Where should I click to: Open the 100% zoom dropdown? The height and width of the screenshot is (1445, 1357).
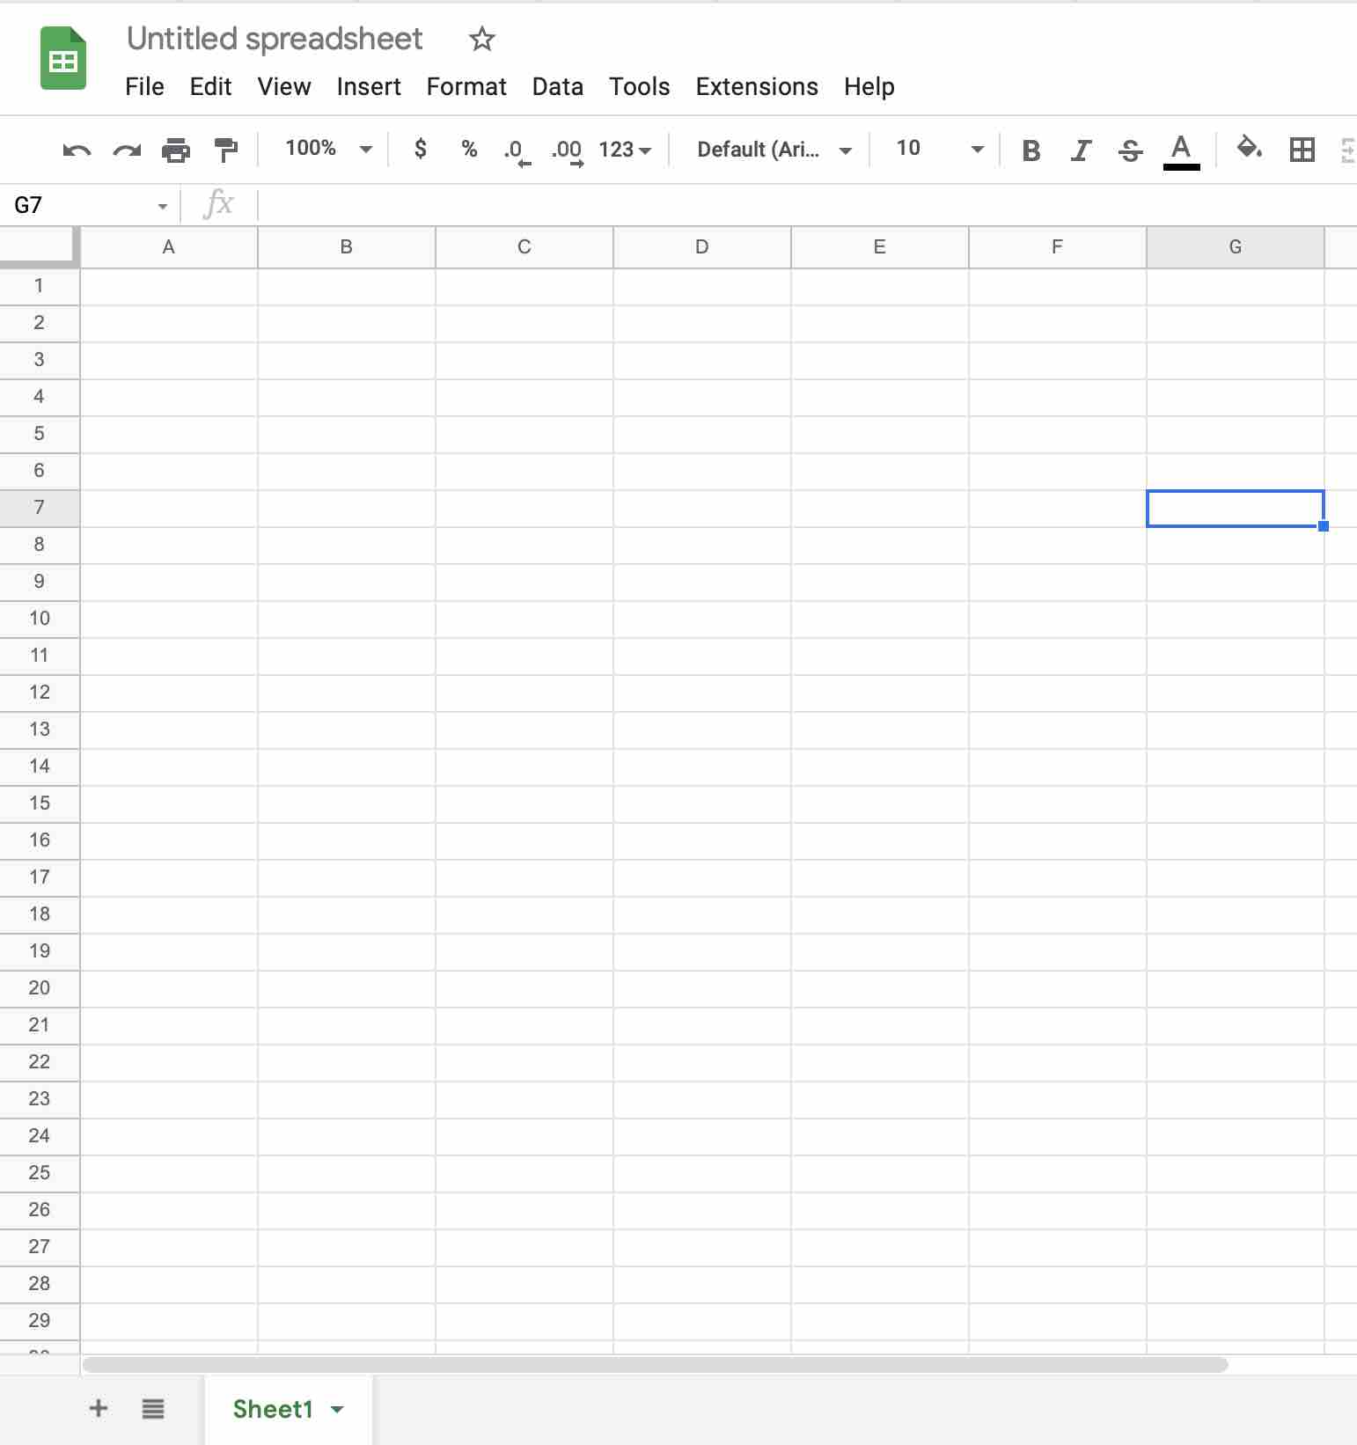(x=328, y=149)
